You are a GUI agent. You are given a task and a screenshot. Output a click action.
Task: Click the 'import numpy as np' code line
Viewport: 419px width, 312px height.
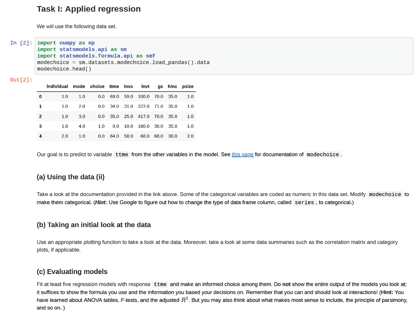click(66, 43)
